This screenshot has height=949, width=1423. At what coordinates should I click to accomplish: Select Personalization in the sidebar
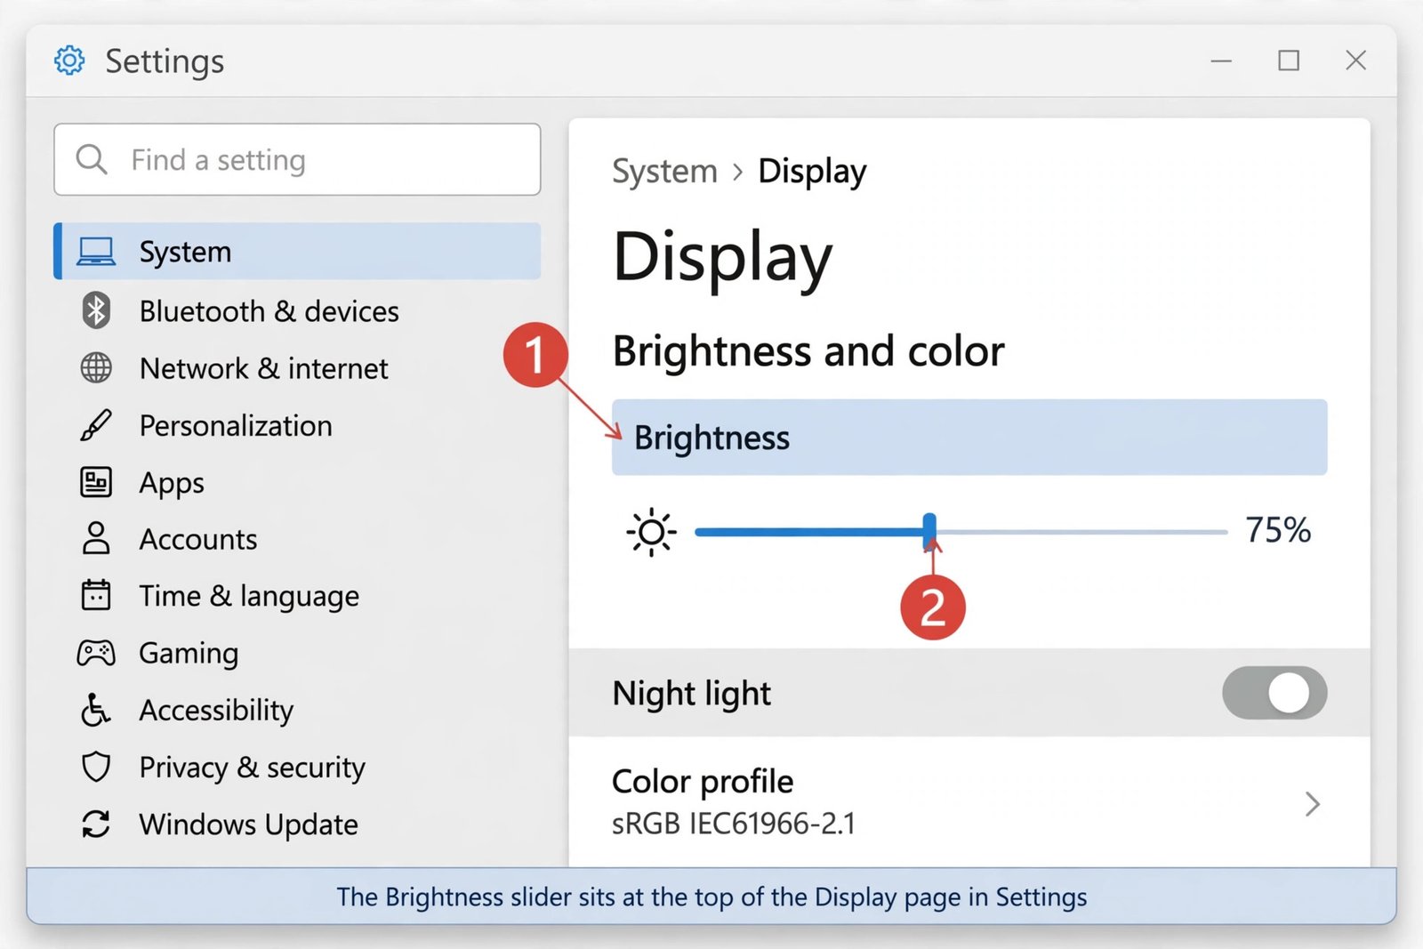[x=236, y=425]
